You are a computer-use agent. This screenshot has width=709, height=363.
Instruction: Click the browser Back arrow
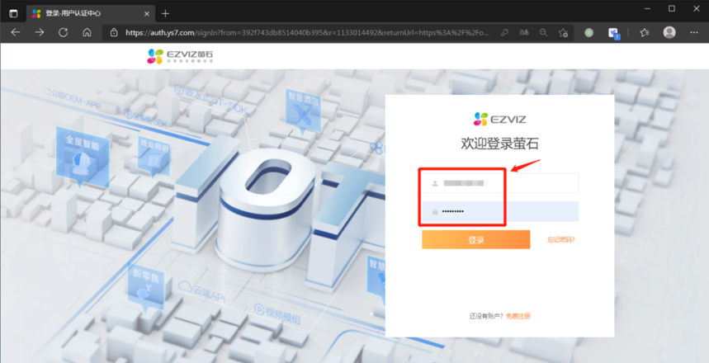[16, 32]
